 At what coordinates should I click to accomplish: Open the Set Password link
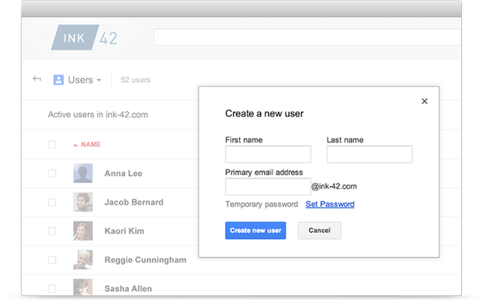[330, 205]
